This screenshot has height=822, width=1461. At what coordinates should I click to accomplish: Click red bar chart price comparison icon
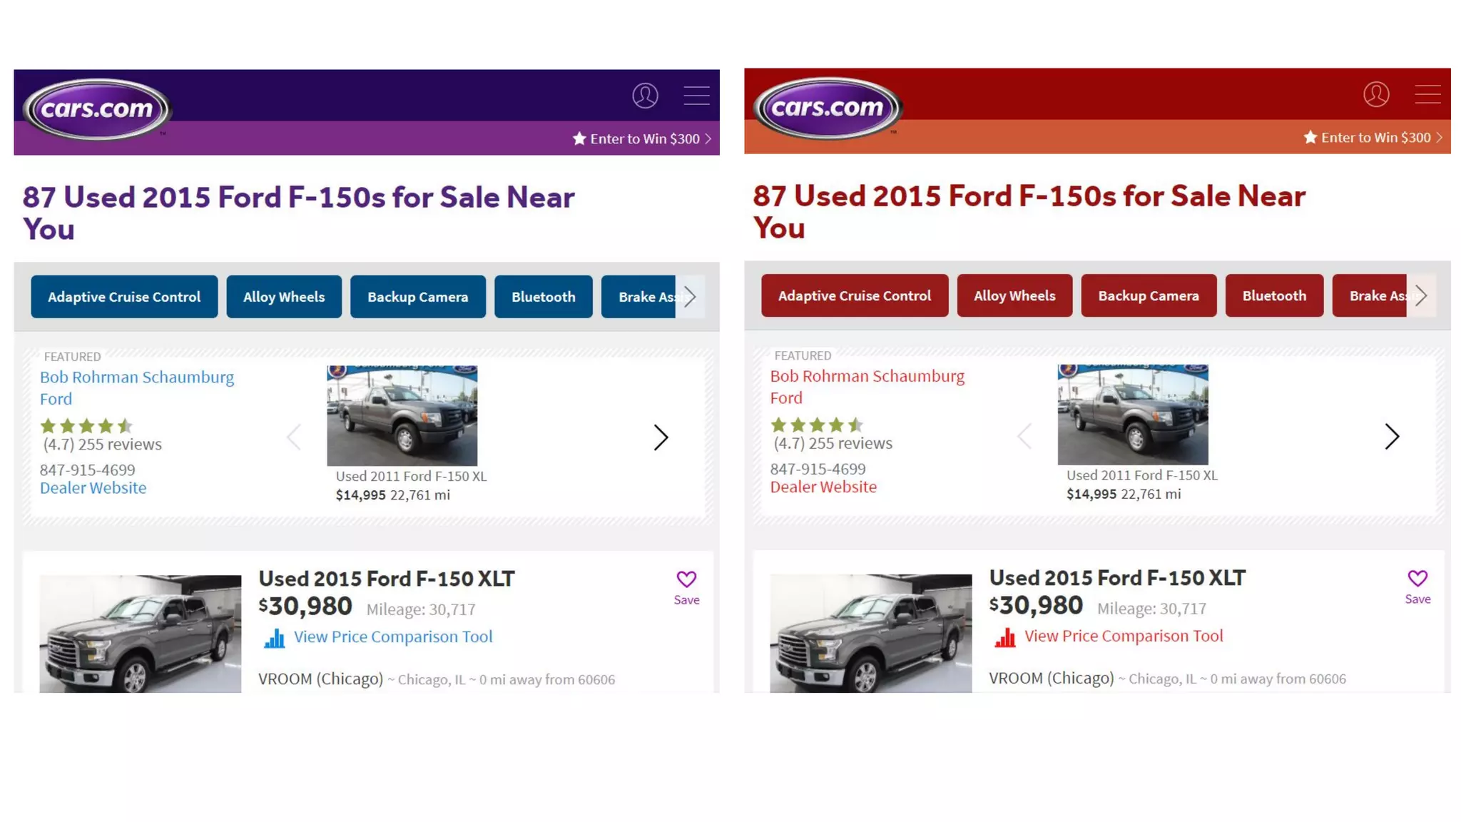1004,637
